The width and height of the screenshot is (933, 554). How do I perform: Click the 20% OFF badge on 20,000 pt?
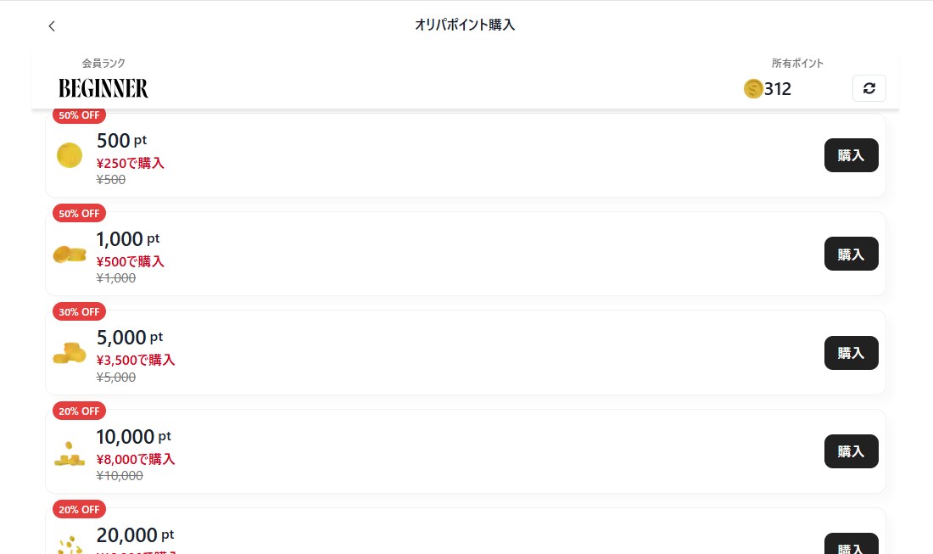click(79, 510)
